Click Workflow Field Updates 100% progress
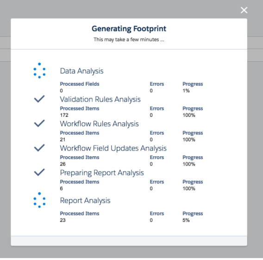This screenshot has height=260, width=263. 189,164
